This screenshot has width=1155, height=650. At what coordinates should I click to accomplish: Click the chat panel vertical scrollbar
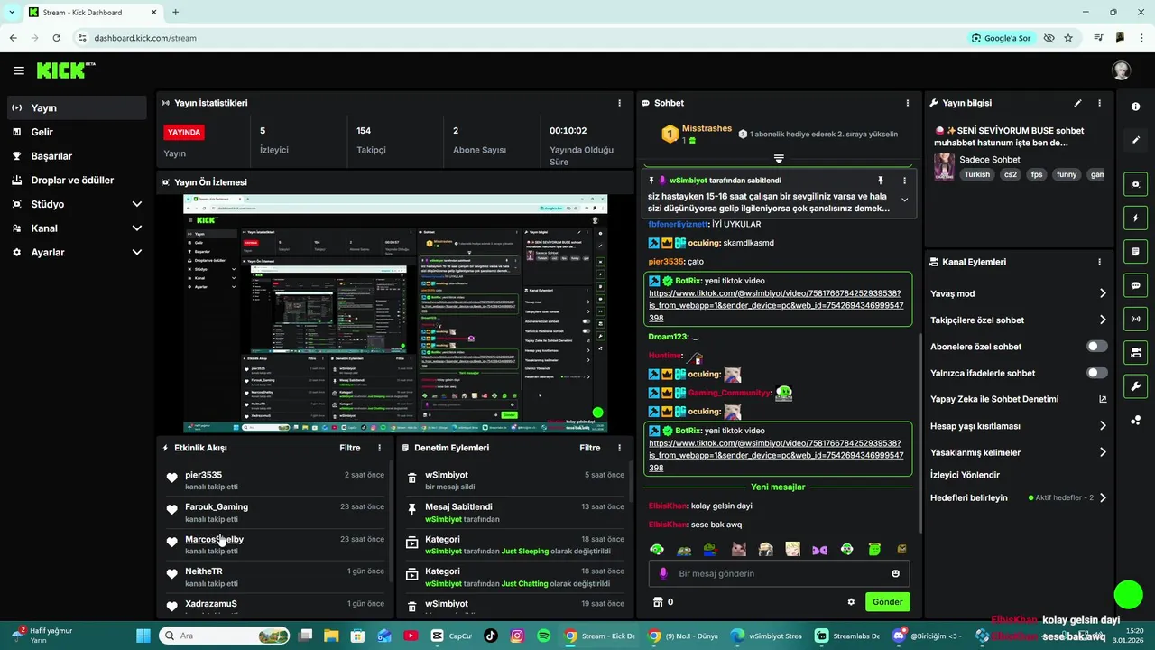(x=919, y=433)
